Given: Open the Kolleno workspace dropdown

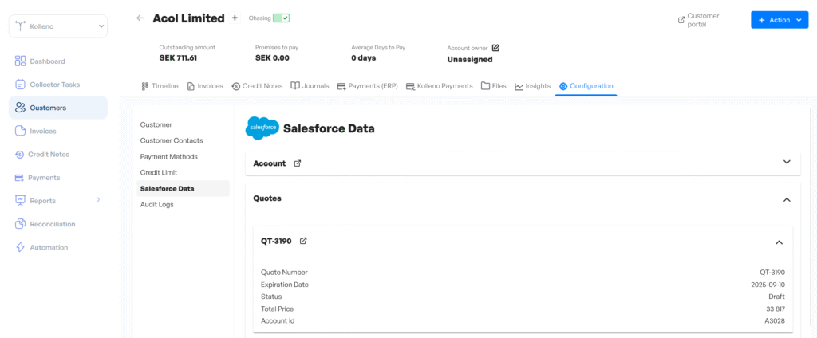Looking at the screenshot, I should click(57, 26).
